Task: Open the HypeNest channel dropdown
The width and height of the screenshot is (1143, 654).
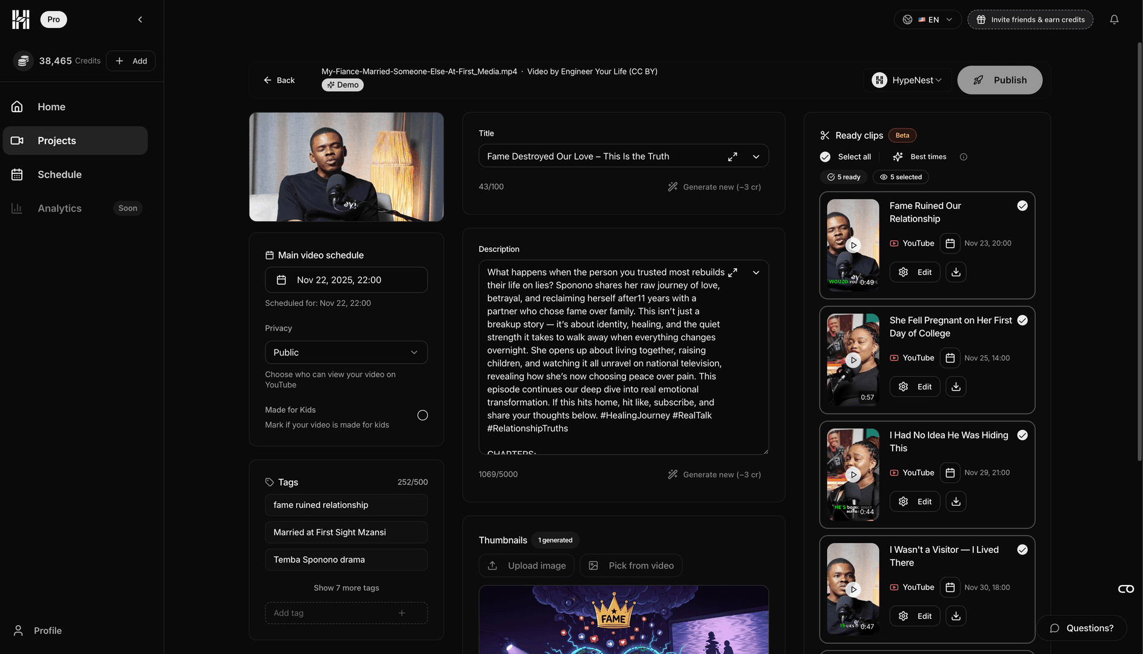Action: pos(907,80)
